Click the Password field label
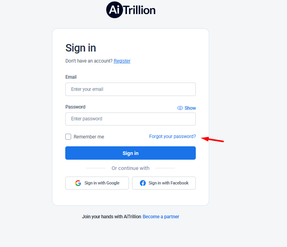This screenshot has height=247, width=287. tap(75, 107)
